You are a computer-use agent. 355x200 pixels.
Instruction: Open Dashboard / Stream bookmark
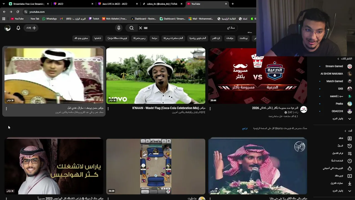[173, 19]
